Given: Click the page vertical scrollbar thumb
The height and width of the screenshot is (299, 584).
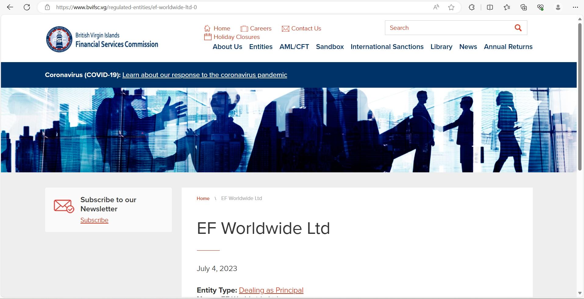Looking at the screenshot, I should tap(580, 97).
